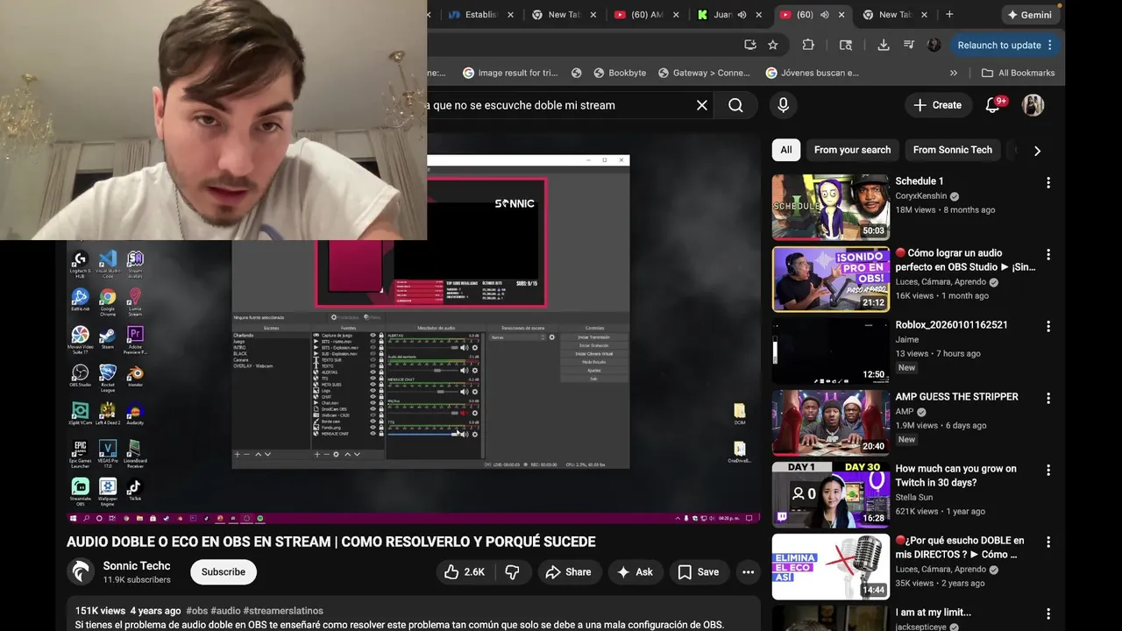Image resolution: width=1122 pixels, height=631 pixels.
Task: Open Elimina el eco video thumbnail
Action: (830, 566)
